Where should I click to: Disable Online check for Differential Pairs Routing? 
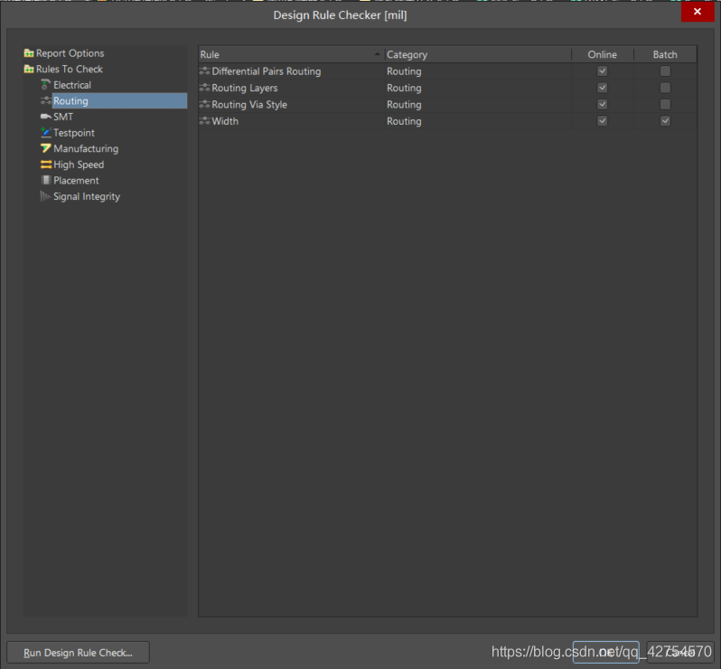pyautogui.click(x=602, y=71)
